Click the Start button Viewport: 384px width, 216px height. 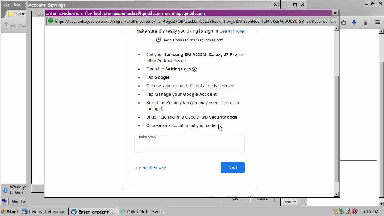point(10,211)
